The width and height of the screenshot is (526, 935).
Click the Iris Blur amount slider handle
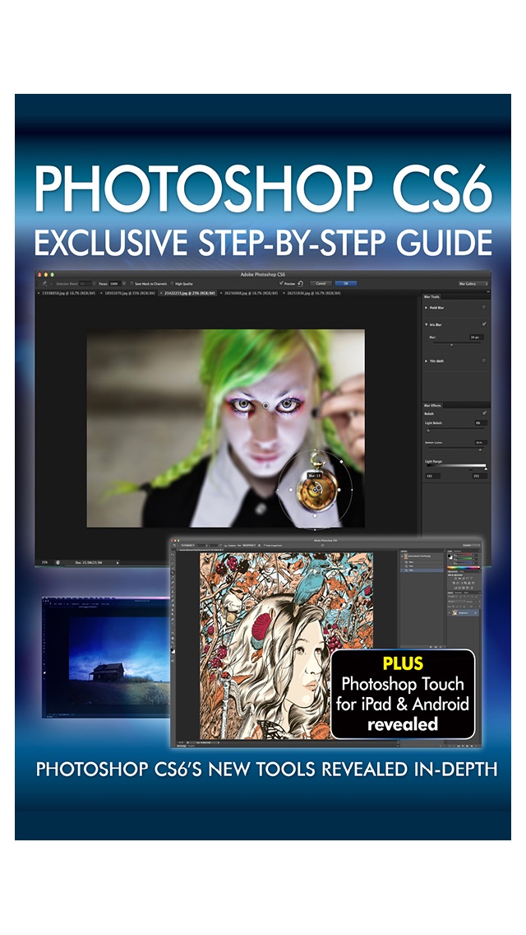click(x=451, y=345)
